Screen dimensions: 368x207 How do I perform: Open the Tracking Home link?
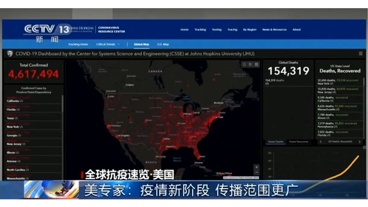(78, 45)
